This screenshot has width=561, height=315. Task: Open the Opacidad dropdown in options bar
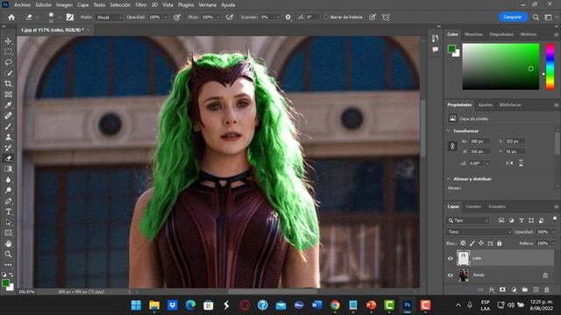pos(166,17)
